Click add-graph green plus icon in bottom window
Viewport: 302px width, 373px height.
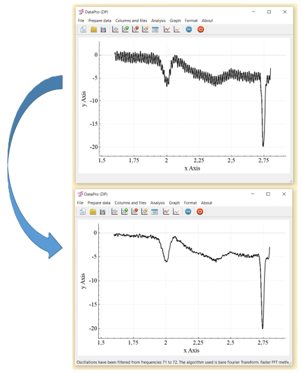(x=125, y=211)
